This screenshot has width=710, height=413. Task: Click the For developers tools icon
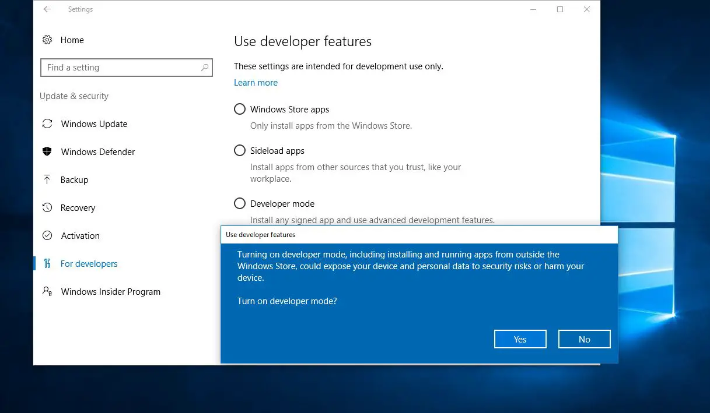(x=47, y=263)
